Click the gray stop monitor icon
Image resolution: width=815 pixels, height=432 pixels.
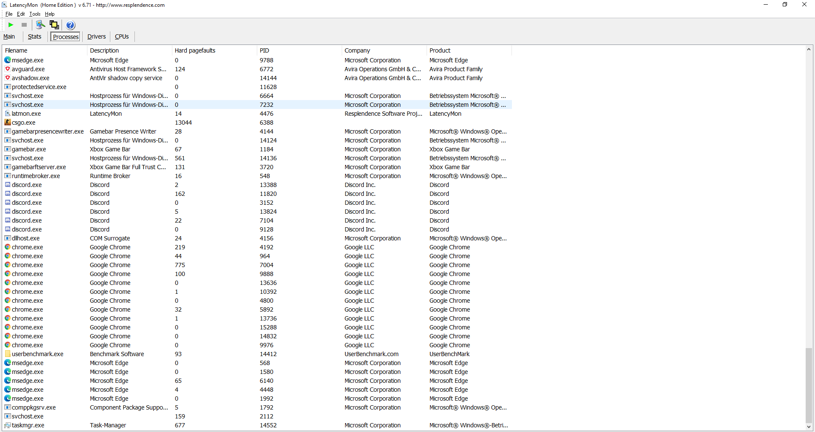[24, 25]
